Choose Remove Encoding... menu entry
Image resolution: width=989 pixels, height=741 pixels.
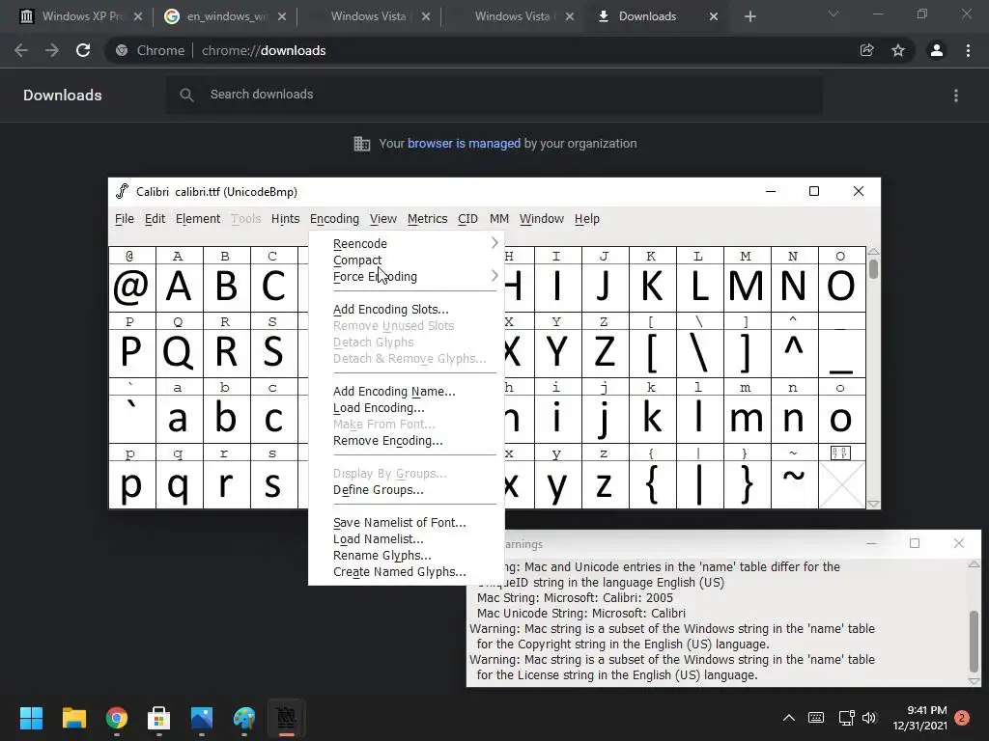pos(407,440)
